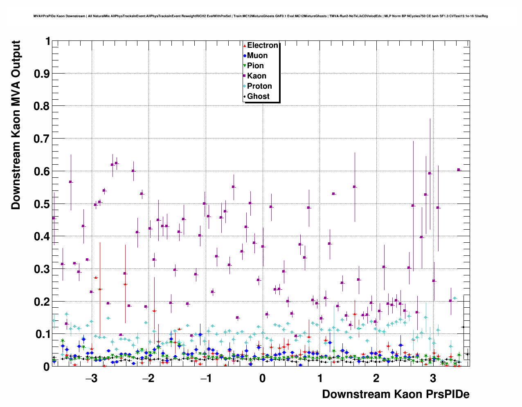This screenshot has height=407, width=522.
Task: Click x-axis tick label 1
Action: (x=319, y=378)
